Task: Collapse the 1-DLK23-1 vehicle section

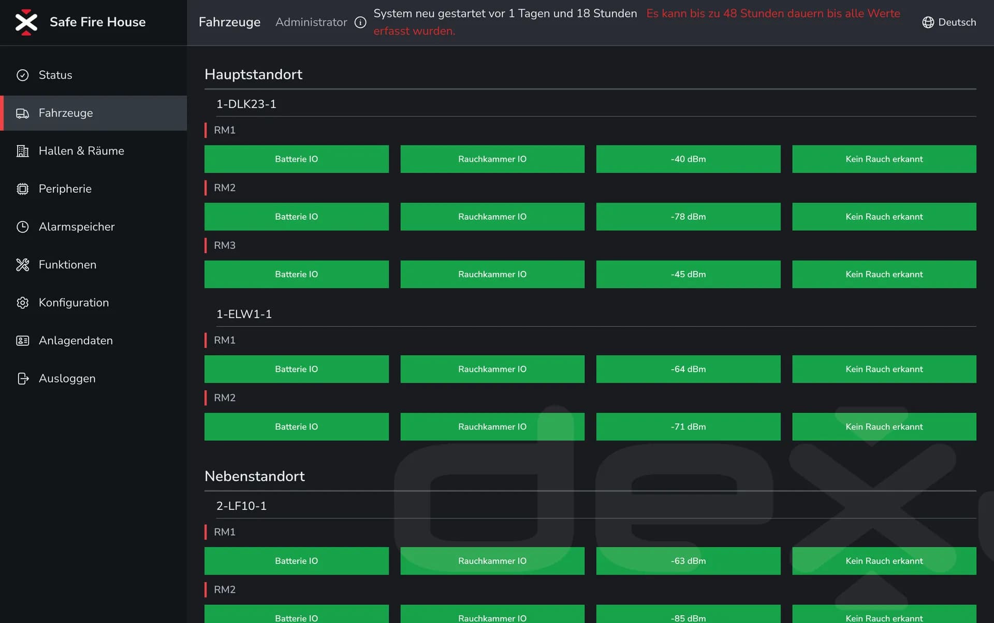Action: point(246,104)
